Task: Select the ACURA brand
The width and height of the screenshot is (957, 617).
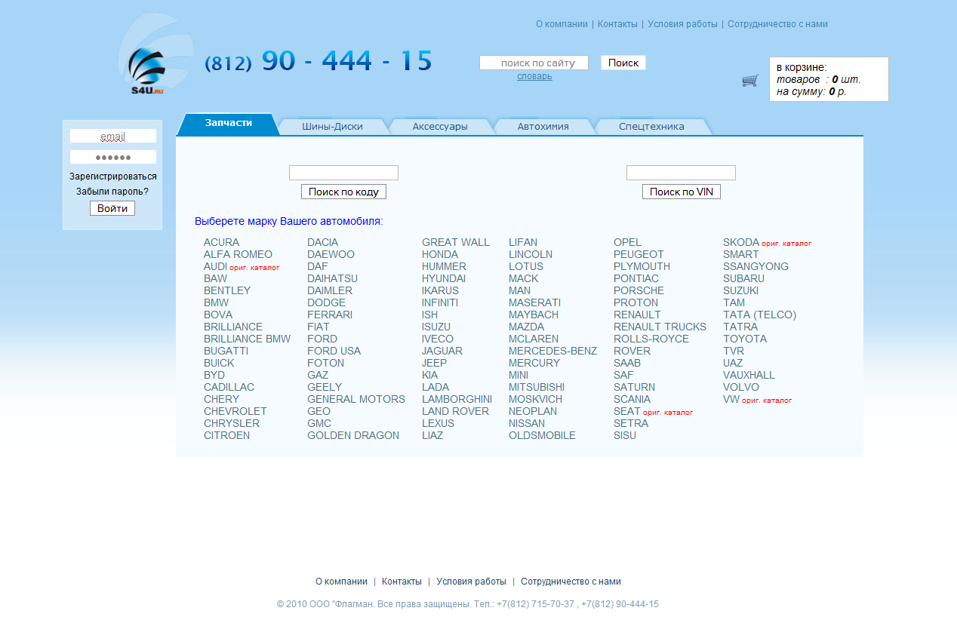Action: 221,242
